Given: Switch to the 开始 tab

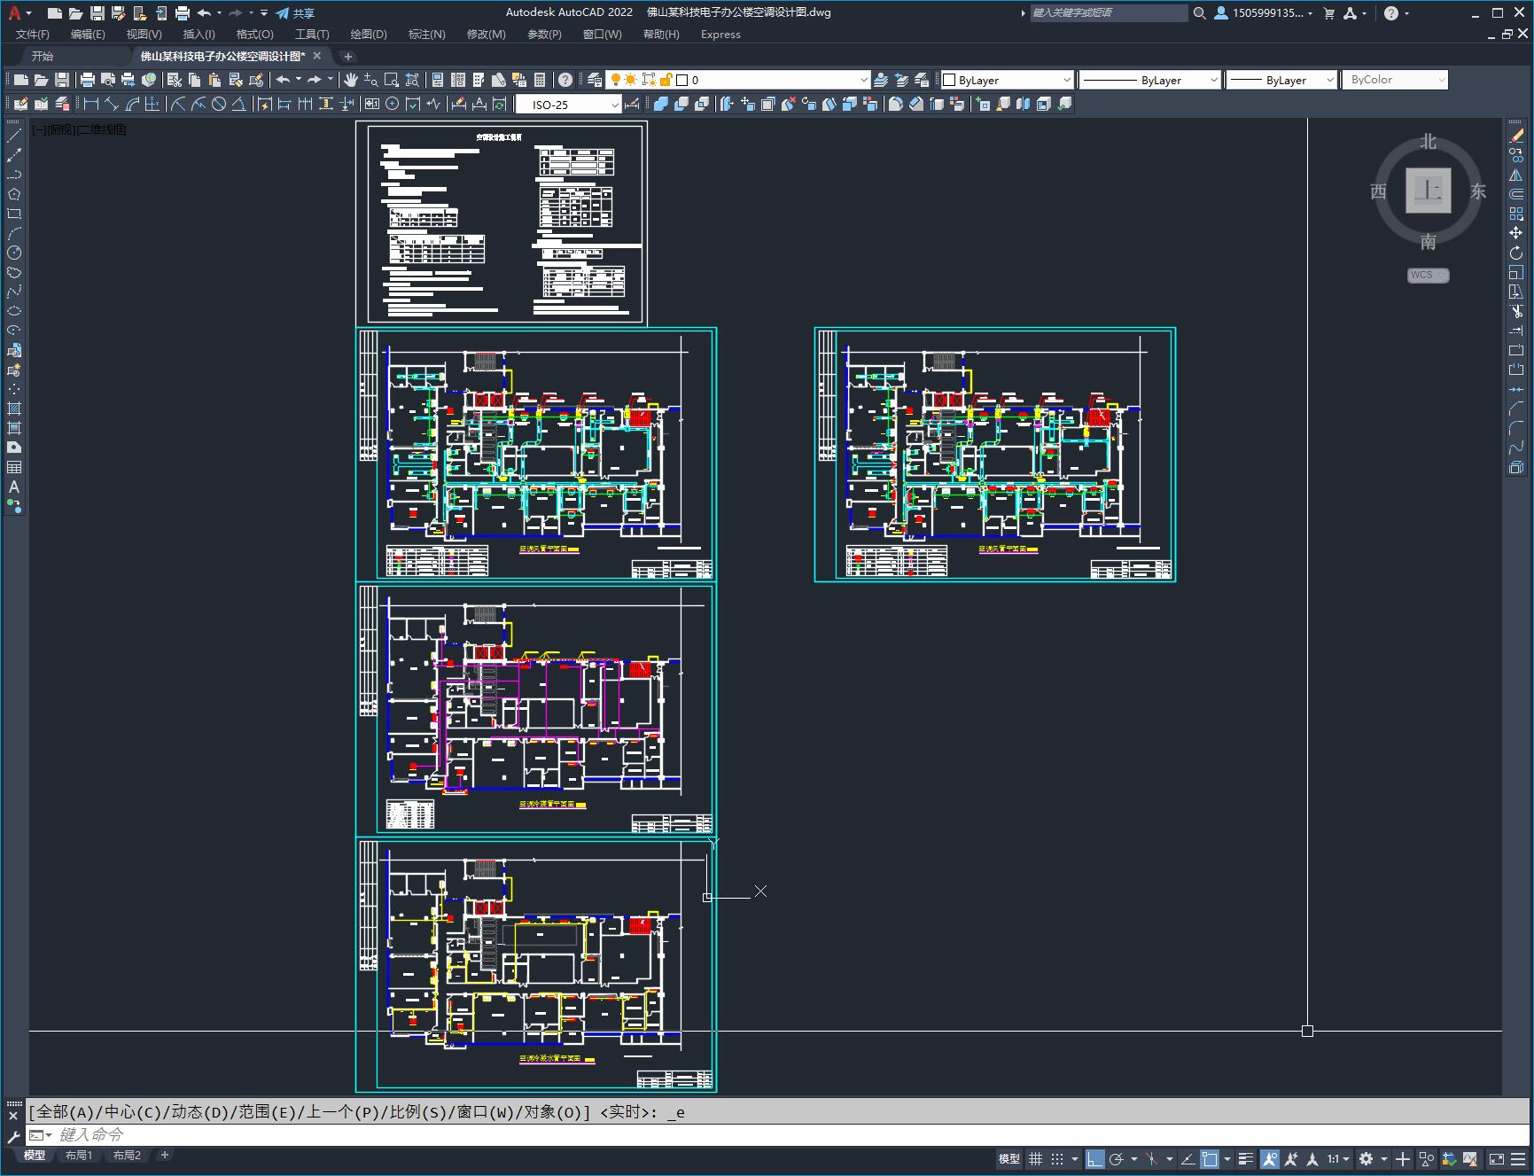Looking at the screenshot, I should click(43, 56).
